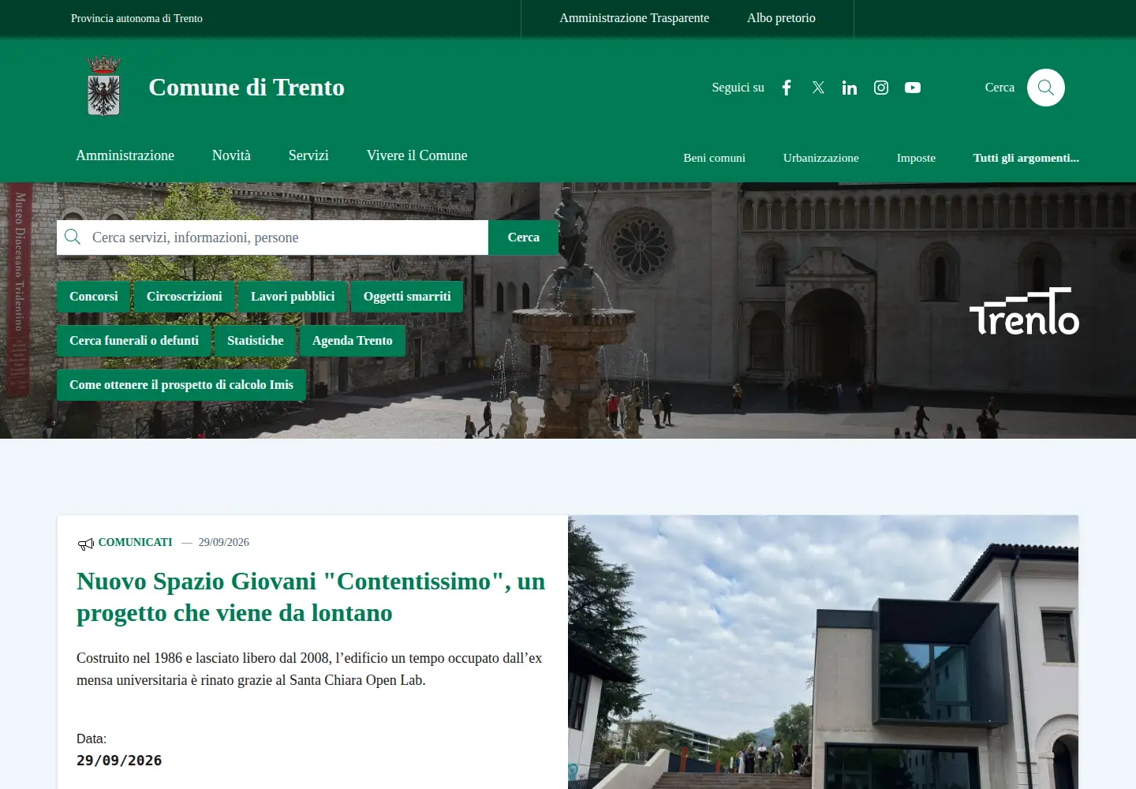Screen dimensions: 1136x789
Task: Open the Imis calculation prospectus shortcut
Action: click(181, 385)
